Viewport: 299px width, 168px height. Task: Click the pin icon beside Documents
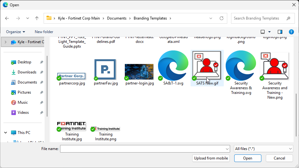click(x=42, y=82)
